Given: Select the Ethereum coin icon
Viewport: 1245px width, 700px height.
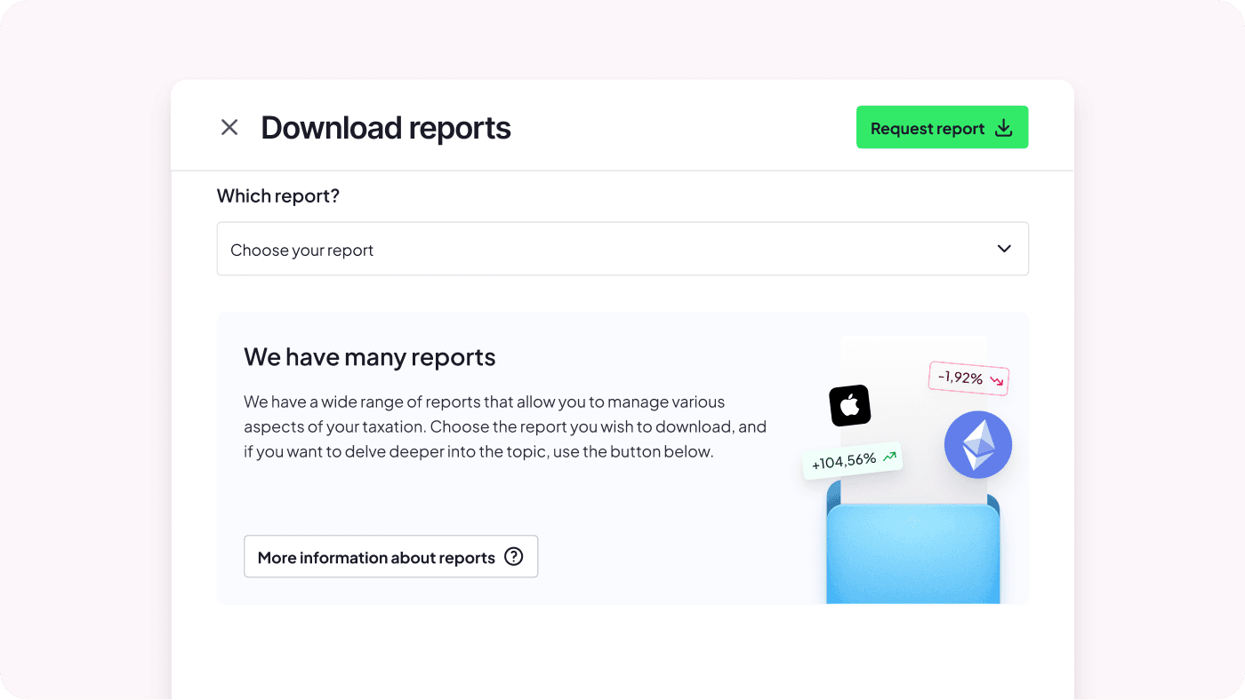Looking at the screenshot, I should 977,444.
